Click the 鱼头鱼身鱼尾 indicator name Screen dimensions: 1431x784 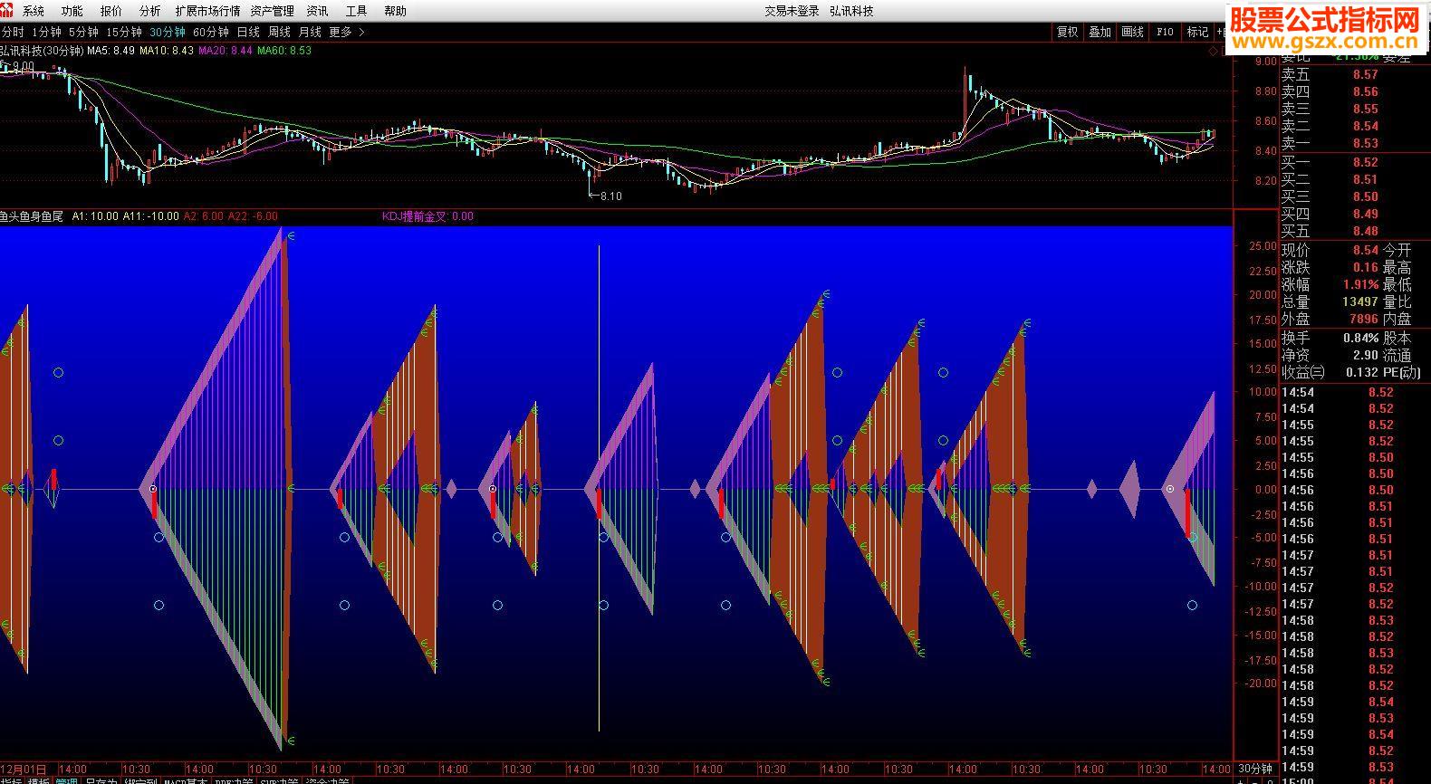pyautogui.click(x=32, y=216)
